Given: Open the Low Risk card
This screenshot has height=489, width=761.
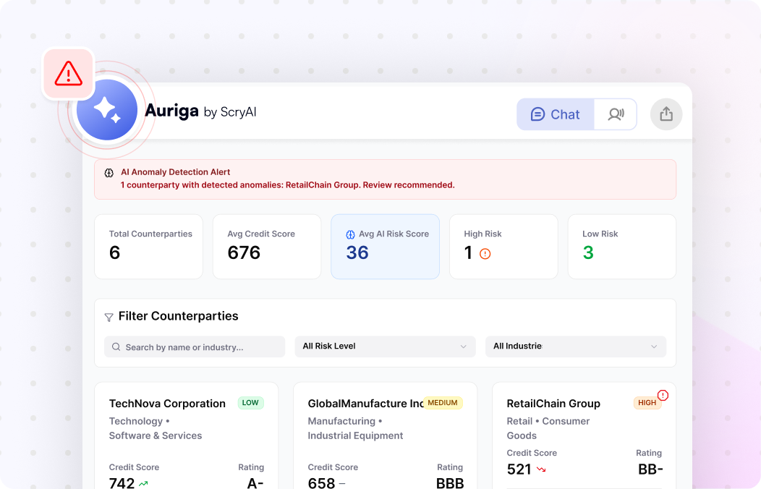Looking at the screenshot, I should click(621, 247).
